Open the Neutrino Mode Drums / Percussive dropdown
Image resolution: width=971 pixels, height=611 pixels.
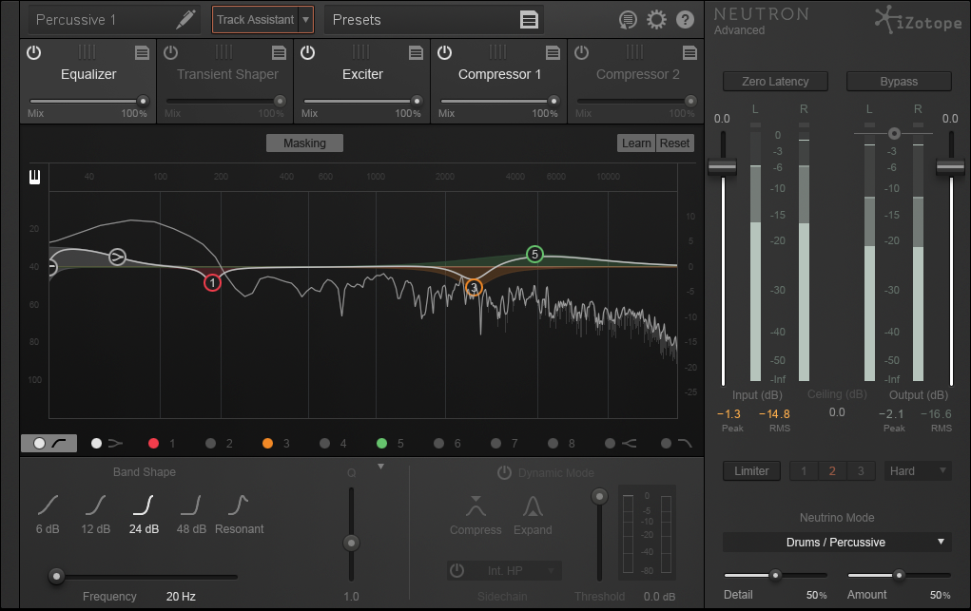(837, 543)
